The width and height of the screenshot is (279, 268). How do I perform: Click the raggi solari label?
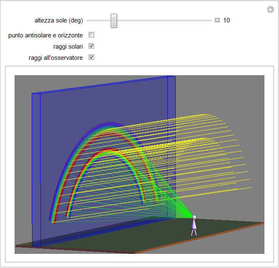(x=68, y=47)
